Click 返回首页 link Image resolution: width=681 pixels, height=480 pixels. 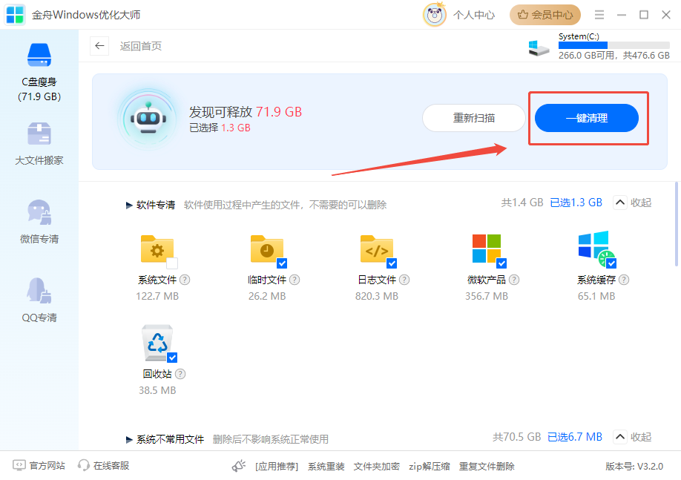141,46
